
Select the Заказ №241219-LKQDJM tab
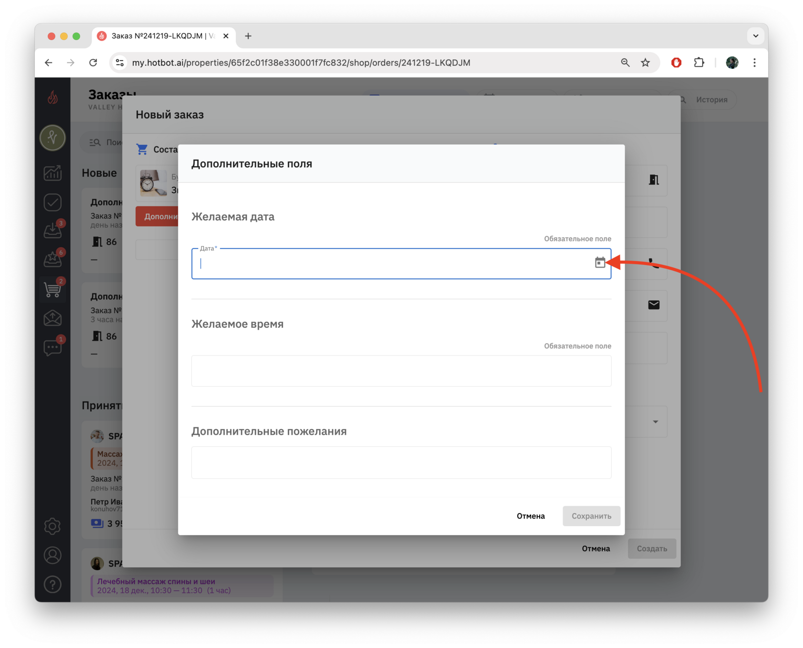coord(163,36)
